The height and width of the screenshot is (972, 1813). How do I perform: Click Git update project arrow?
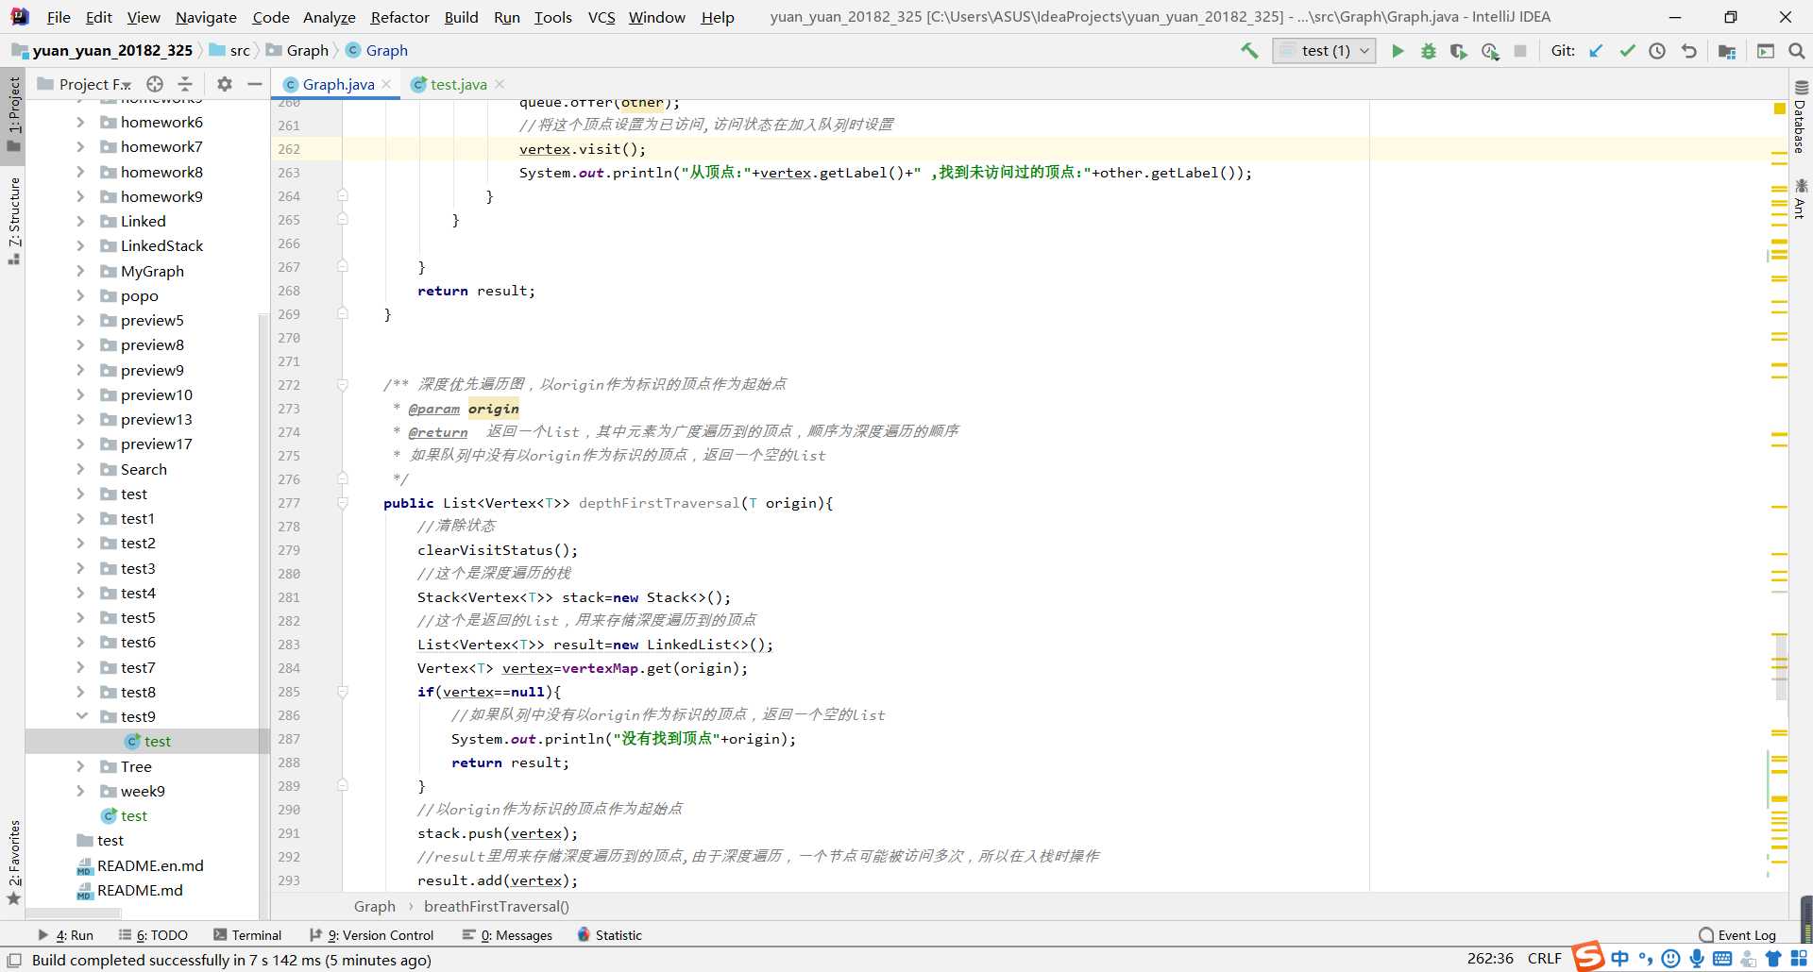click(x=1596, y=51)
